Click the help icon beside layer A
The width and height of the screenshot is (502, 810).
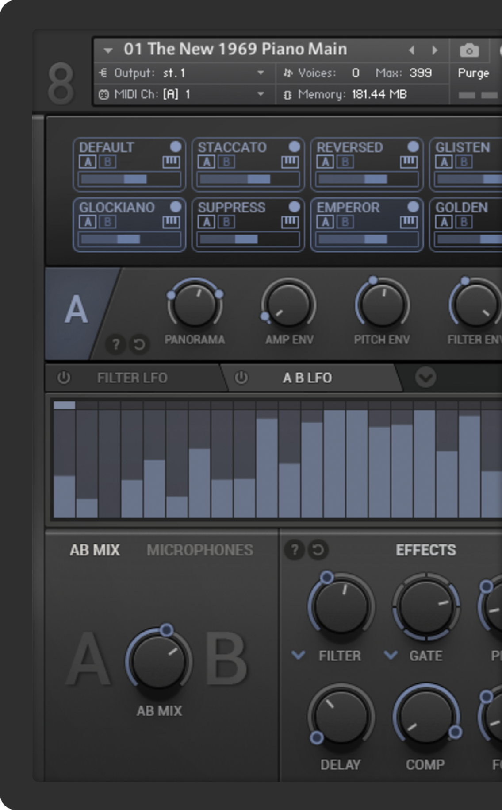point(116,344)
